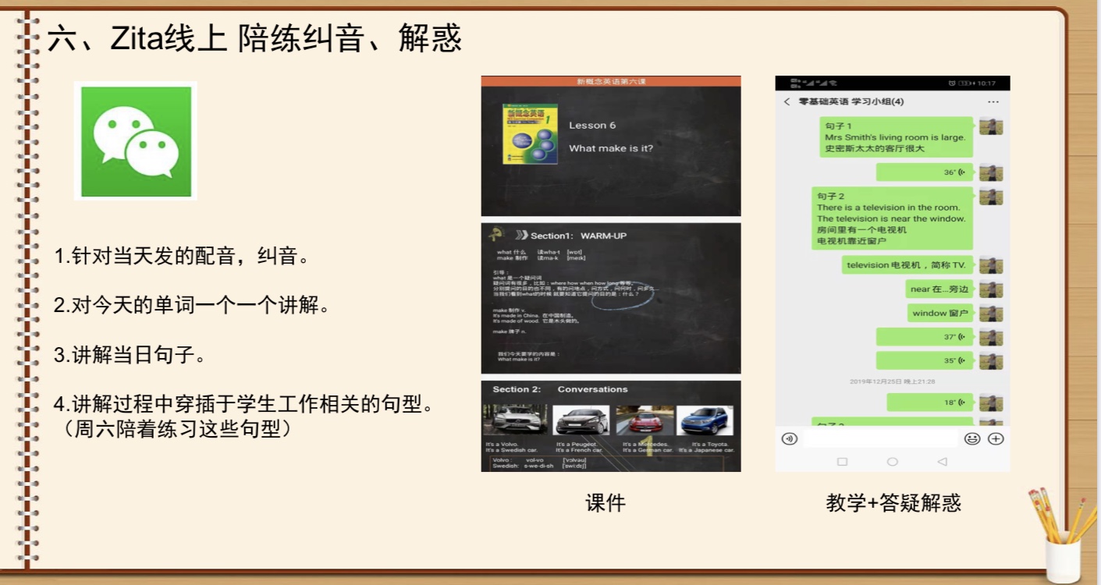This screenshot has height=585, width=1101.
Task: Click the 课件 caption under the courseware images
Action: [x=606, y=503]
